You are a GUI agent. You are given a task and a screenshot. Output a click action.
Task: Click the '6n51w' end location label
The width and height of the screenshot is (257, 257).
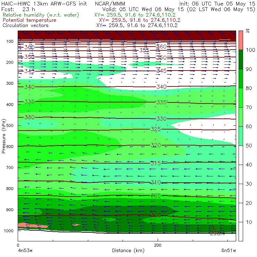point(229,251)
